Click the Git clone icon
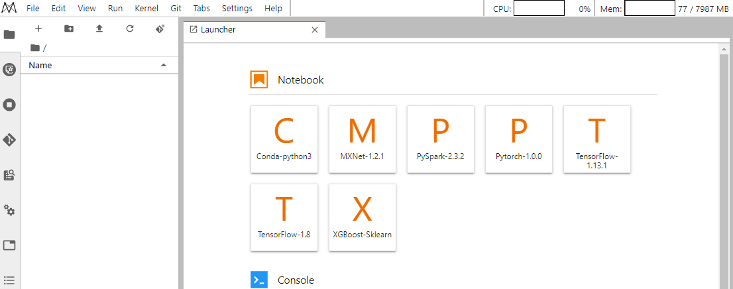Viewport: 733px width, 289px height. 160,29
